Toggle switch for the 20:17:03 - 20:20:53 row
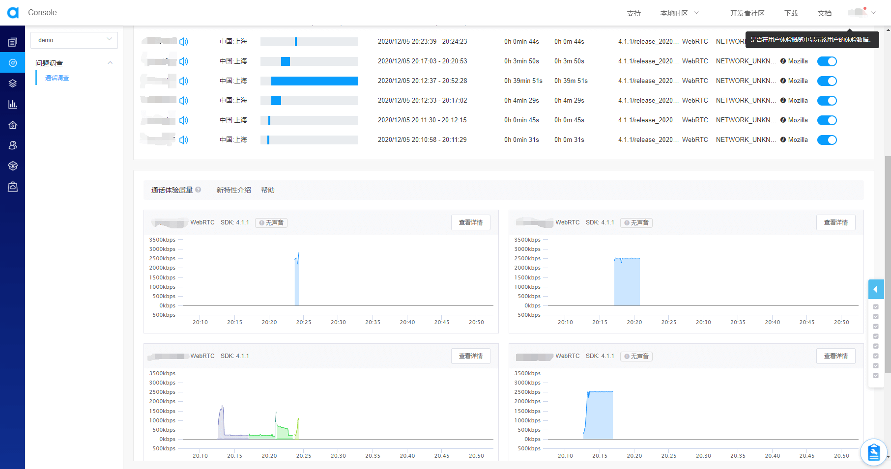 [x=827, y=61]
